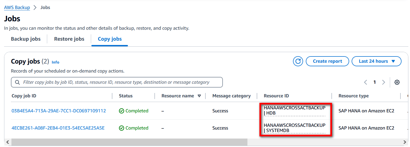Click SAP HANA type in HDB row
The width and height of the screenshot is (410, 147).
[x=366, y=111]
